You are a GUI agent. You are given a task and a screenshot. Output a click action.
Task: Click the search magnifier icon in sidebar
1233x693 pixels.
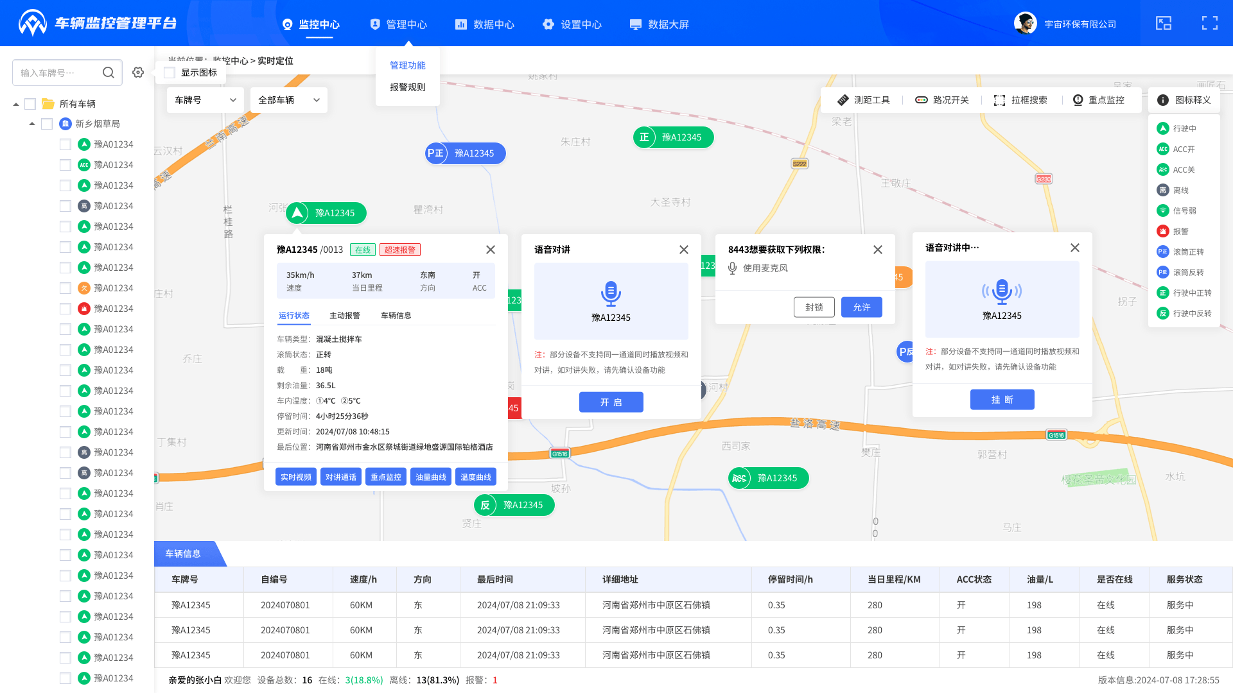(109, 73)
